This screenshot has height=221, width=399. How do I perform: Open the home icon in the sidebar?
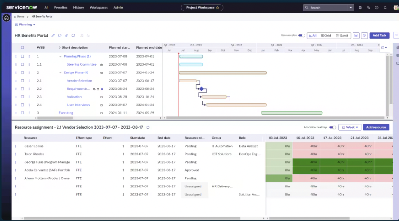(x=6, y=18)
